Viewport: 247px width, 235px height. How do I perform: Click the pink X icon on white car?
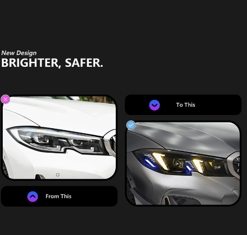tap(5, 99)
